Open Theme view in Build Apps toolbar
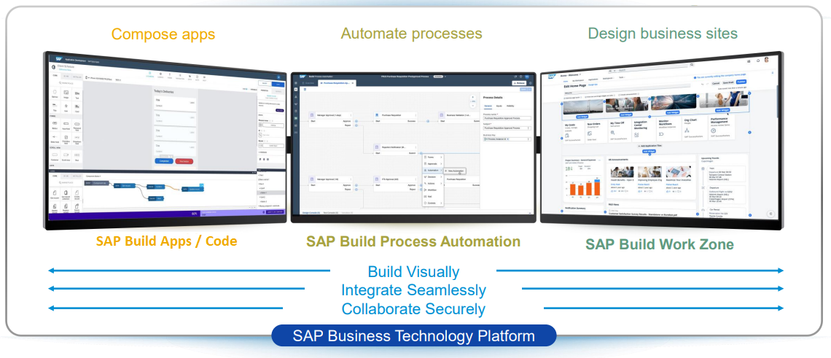Screen dimensions: 831x358 (170, 76)
